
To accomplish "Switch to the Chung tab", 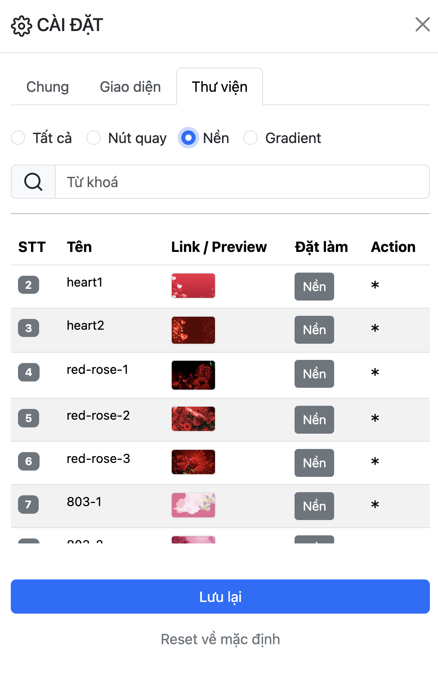I will tap(48, 87).
